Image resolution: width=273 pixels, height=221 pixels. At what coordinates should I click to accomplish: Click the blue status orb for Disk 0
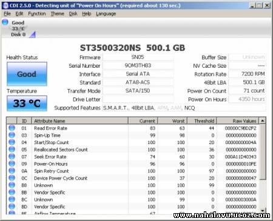point(5,22)
